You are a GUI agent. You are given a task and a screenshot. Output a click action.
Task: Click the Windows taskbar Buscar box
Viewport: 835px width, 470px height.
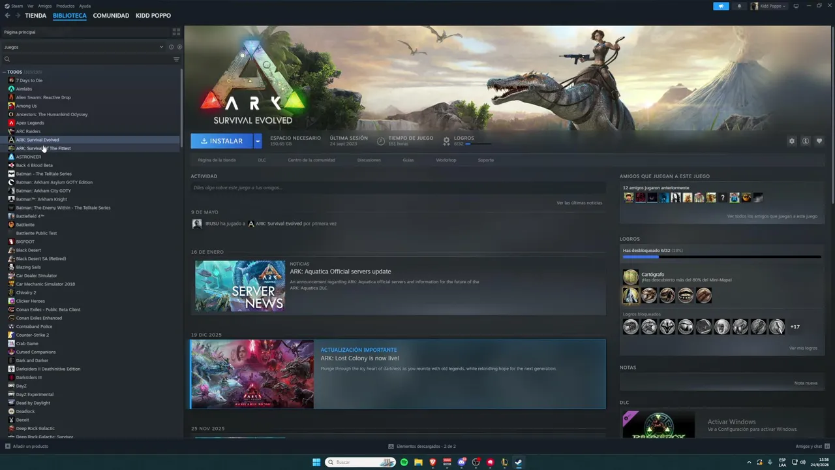point(360,462)
